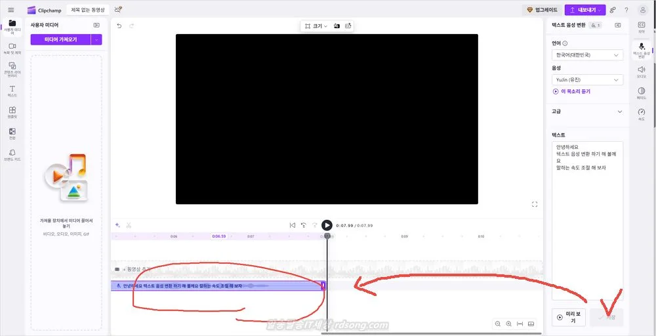Open the Yujin voice dropdown

tap(587, 79)
